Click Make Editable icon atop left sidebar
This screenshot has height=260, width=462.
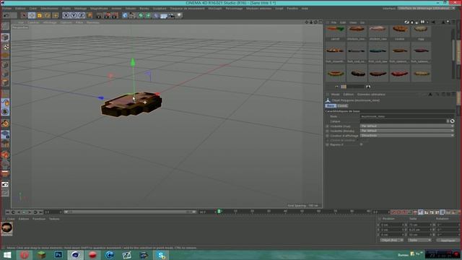[x=5, y=26]
